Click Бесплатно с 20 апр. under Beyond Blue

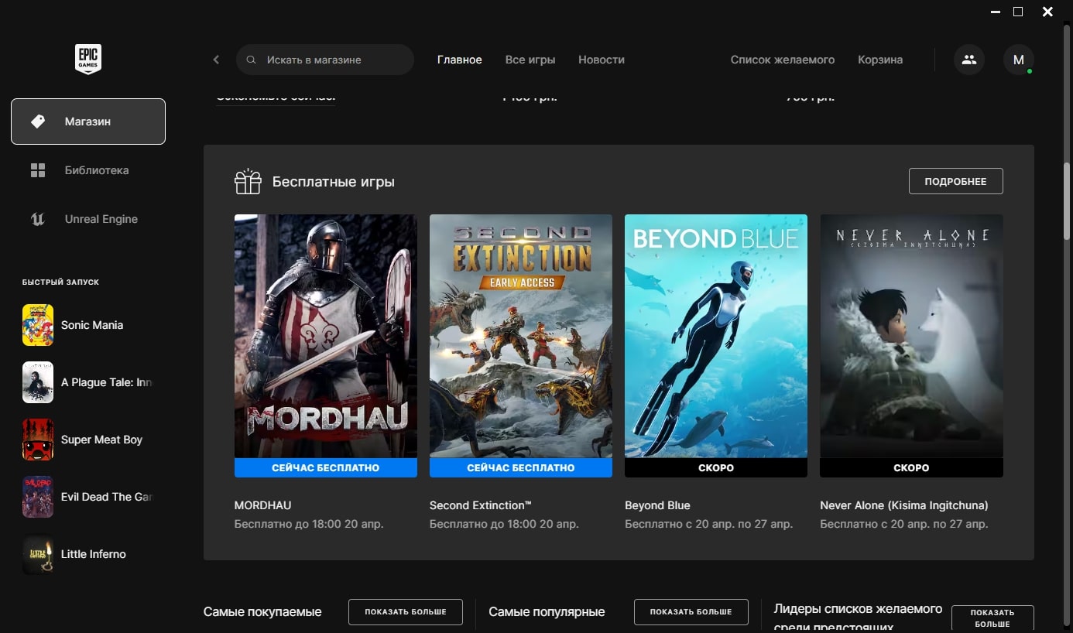(x=709, y=524)
